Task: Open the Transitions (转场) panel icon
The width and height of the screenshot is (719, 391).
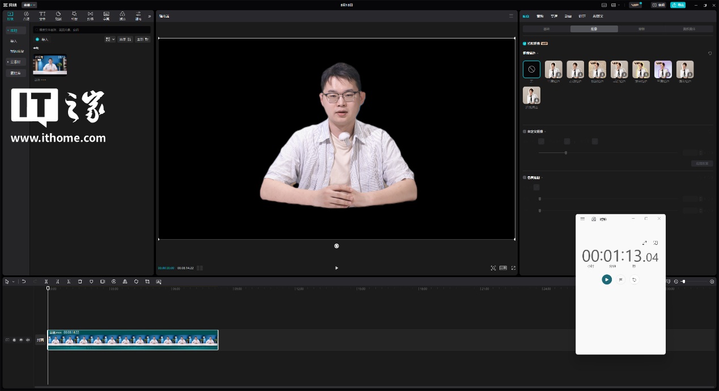Action: tap(90, 15)
